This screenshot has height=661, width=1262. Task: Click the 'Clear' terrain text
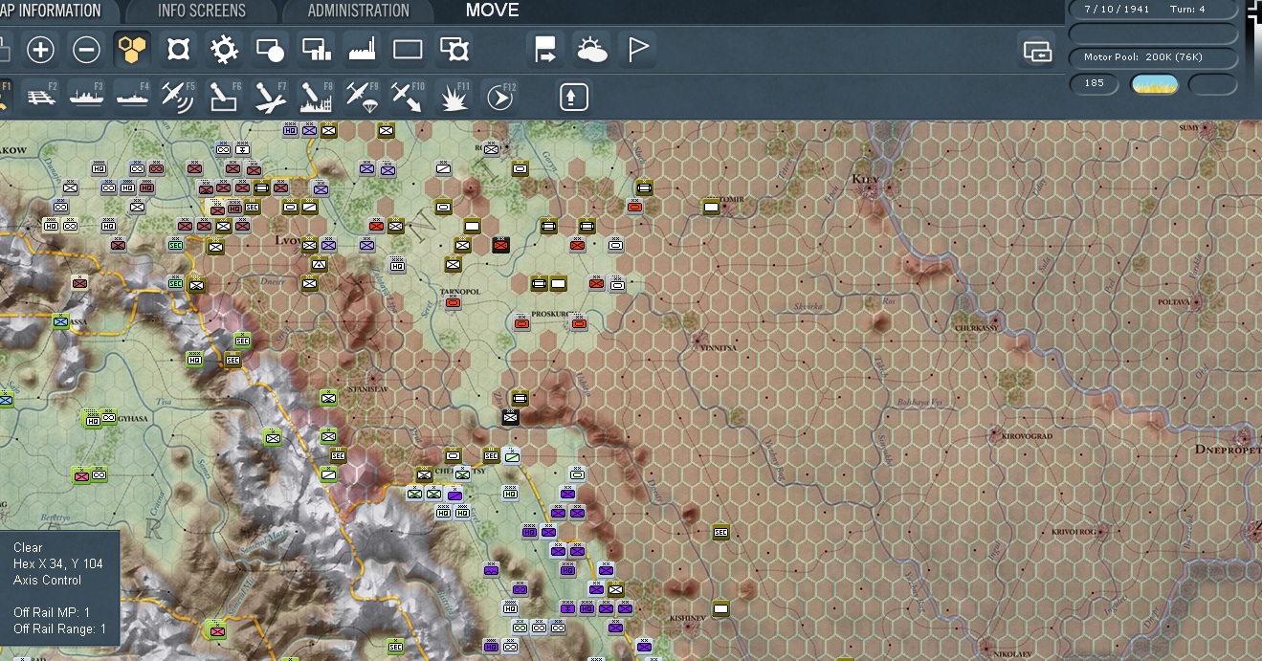[28, 547]
